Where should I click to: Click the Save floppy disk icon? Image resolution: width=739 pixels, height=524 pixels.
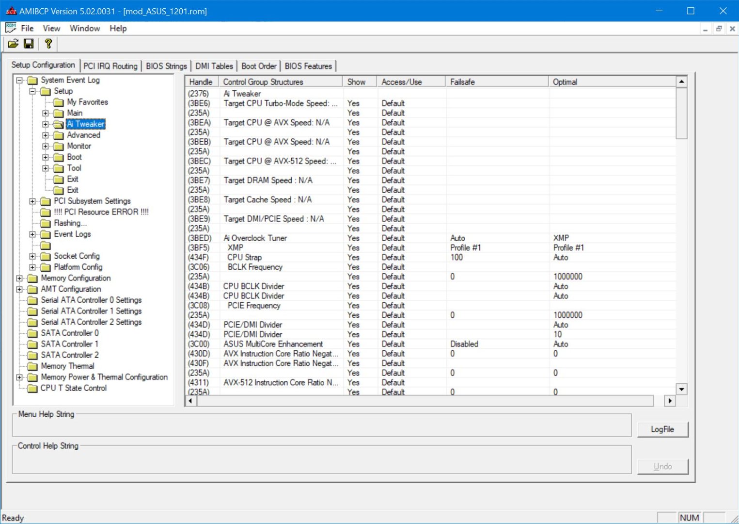[29, 44]
